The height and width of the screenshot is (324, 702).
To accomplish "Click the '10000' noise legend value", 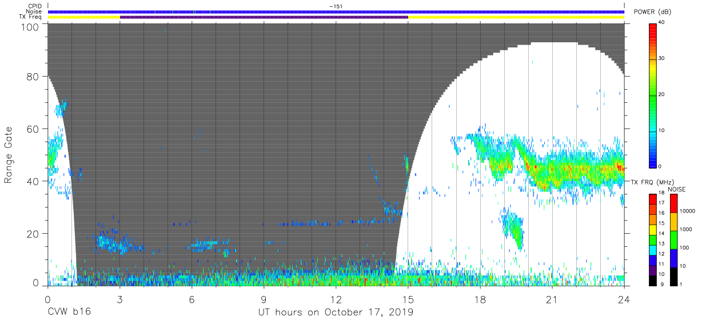I will pos(688,211).
